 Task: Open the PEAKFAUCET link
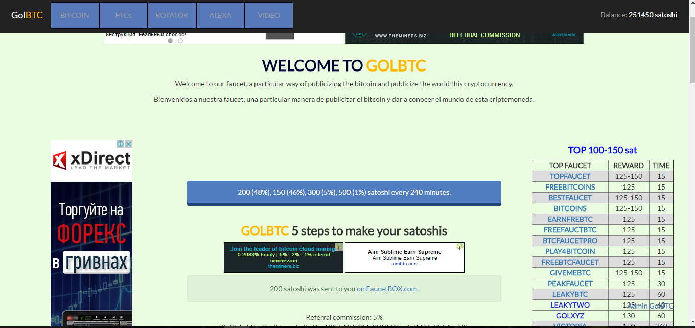coord(570,284)
